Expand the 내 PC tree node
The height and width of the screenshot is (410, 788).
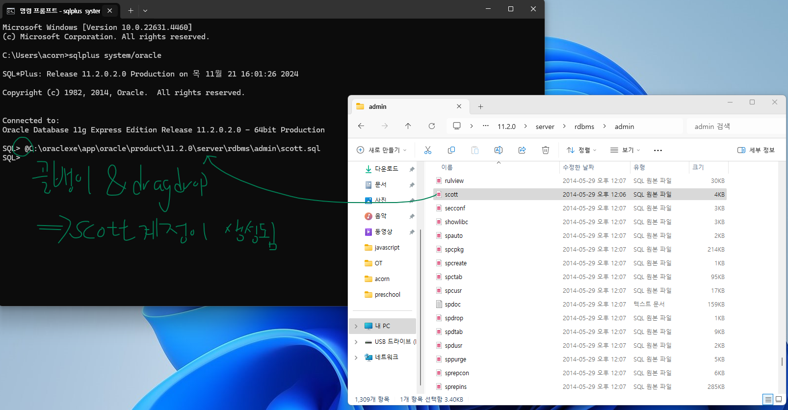356,326
